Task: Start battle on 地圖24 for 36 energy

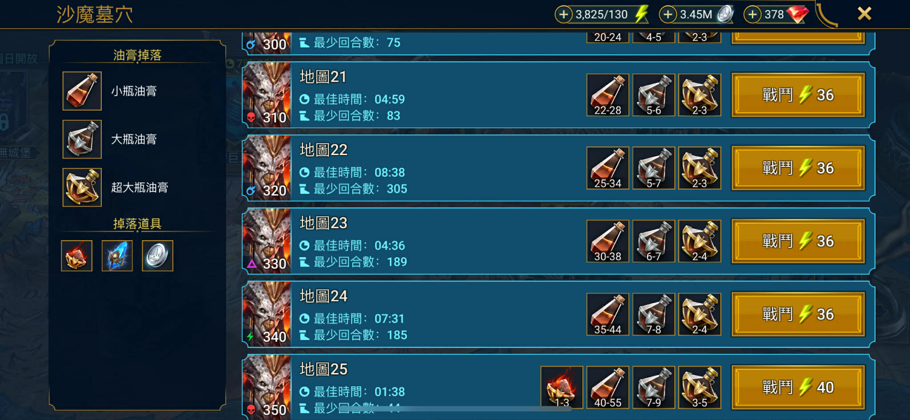Action: (798, 314)
